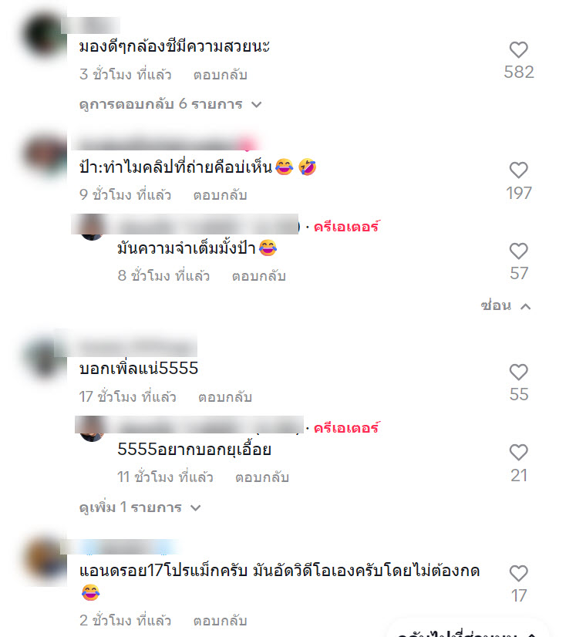Reply to the 2 ชั่วโมง ที่แล้ว comment
Screen dimensions: 566x637
pos(221,621)
